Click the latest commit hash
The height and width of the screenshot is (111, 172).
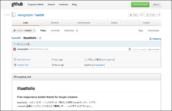(x=154, y=49)
